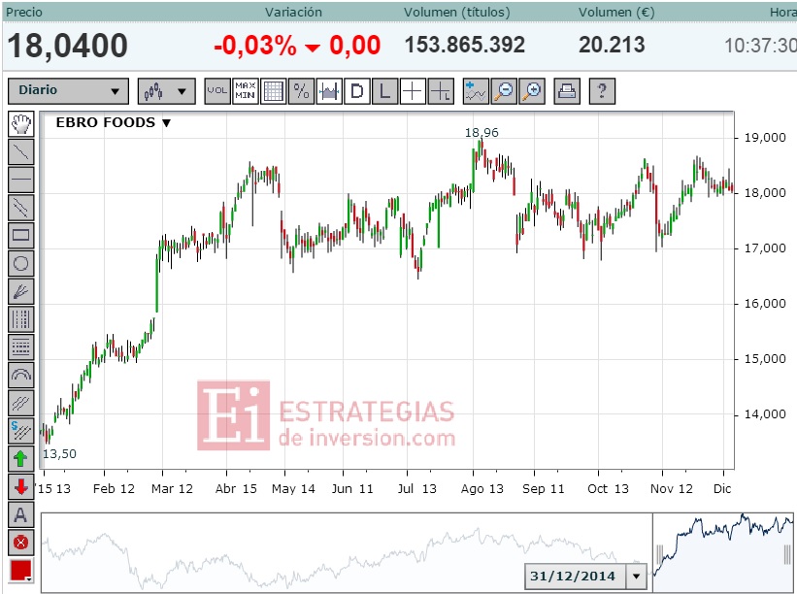
Task: Click the 20.213 euro volume value
Action: [x=612, y=45]
